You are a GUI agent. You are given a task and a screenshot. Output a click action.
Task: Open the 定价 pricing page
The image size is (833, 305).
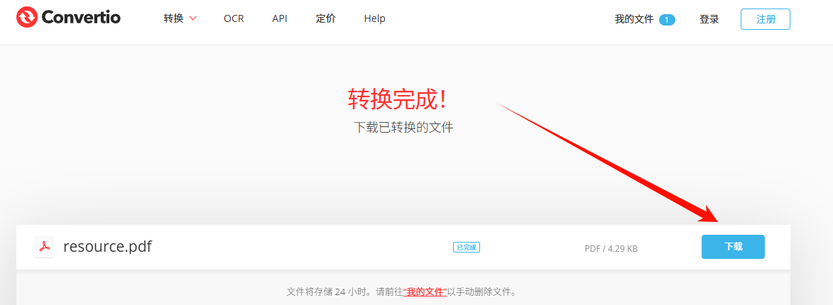pyautogui.click(x=326, y=18)
